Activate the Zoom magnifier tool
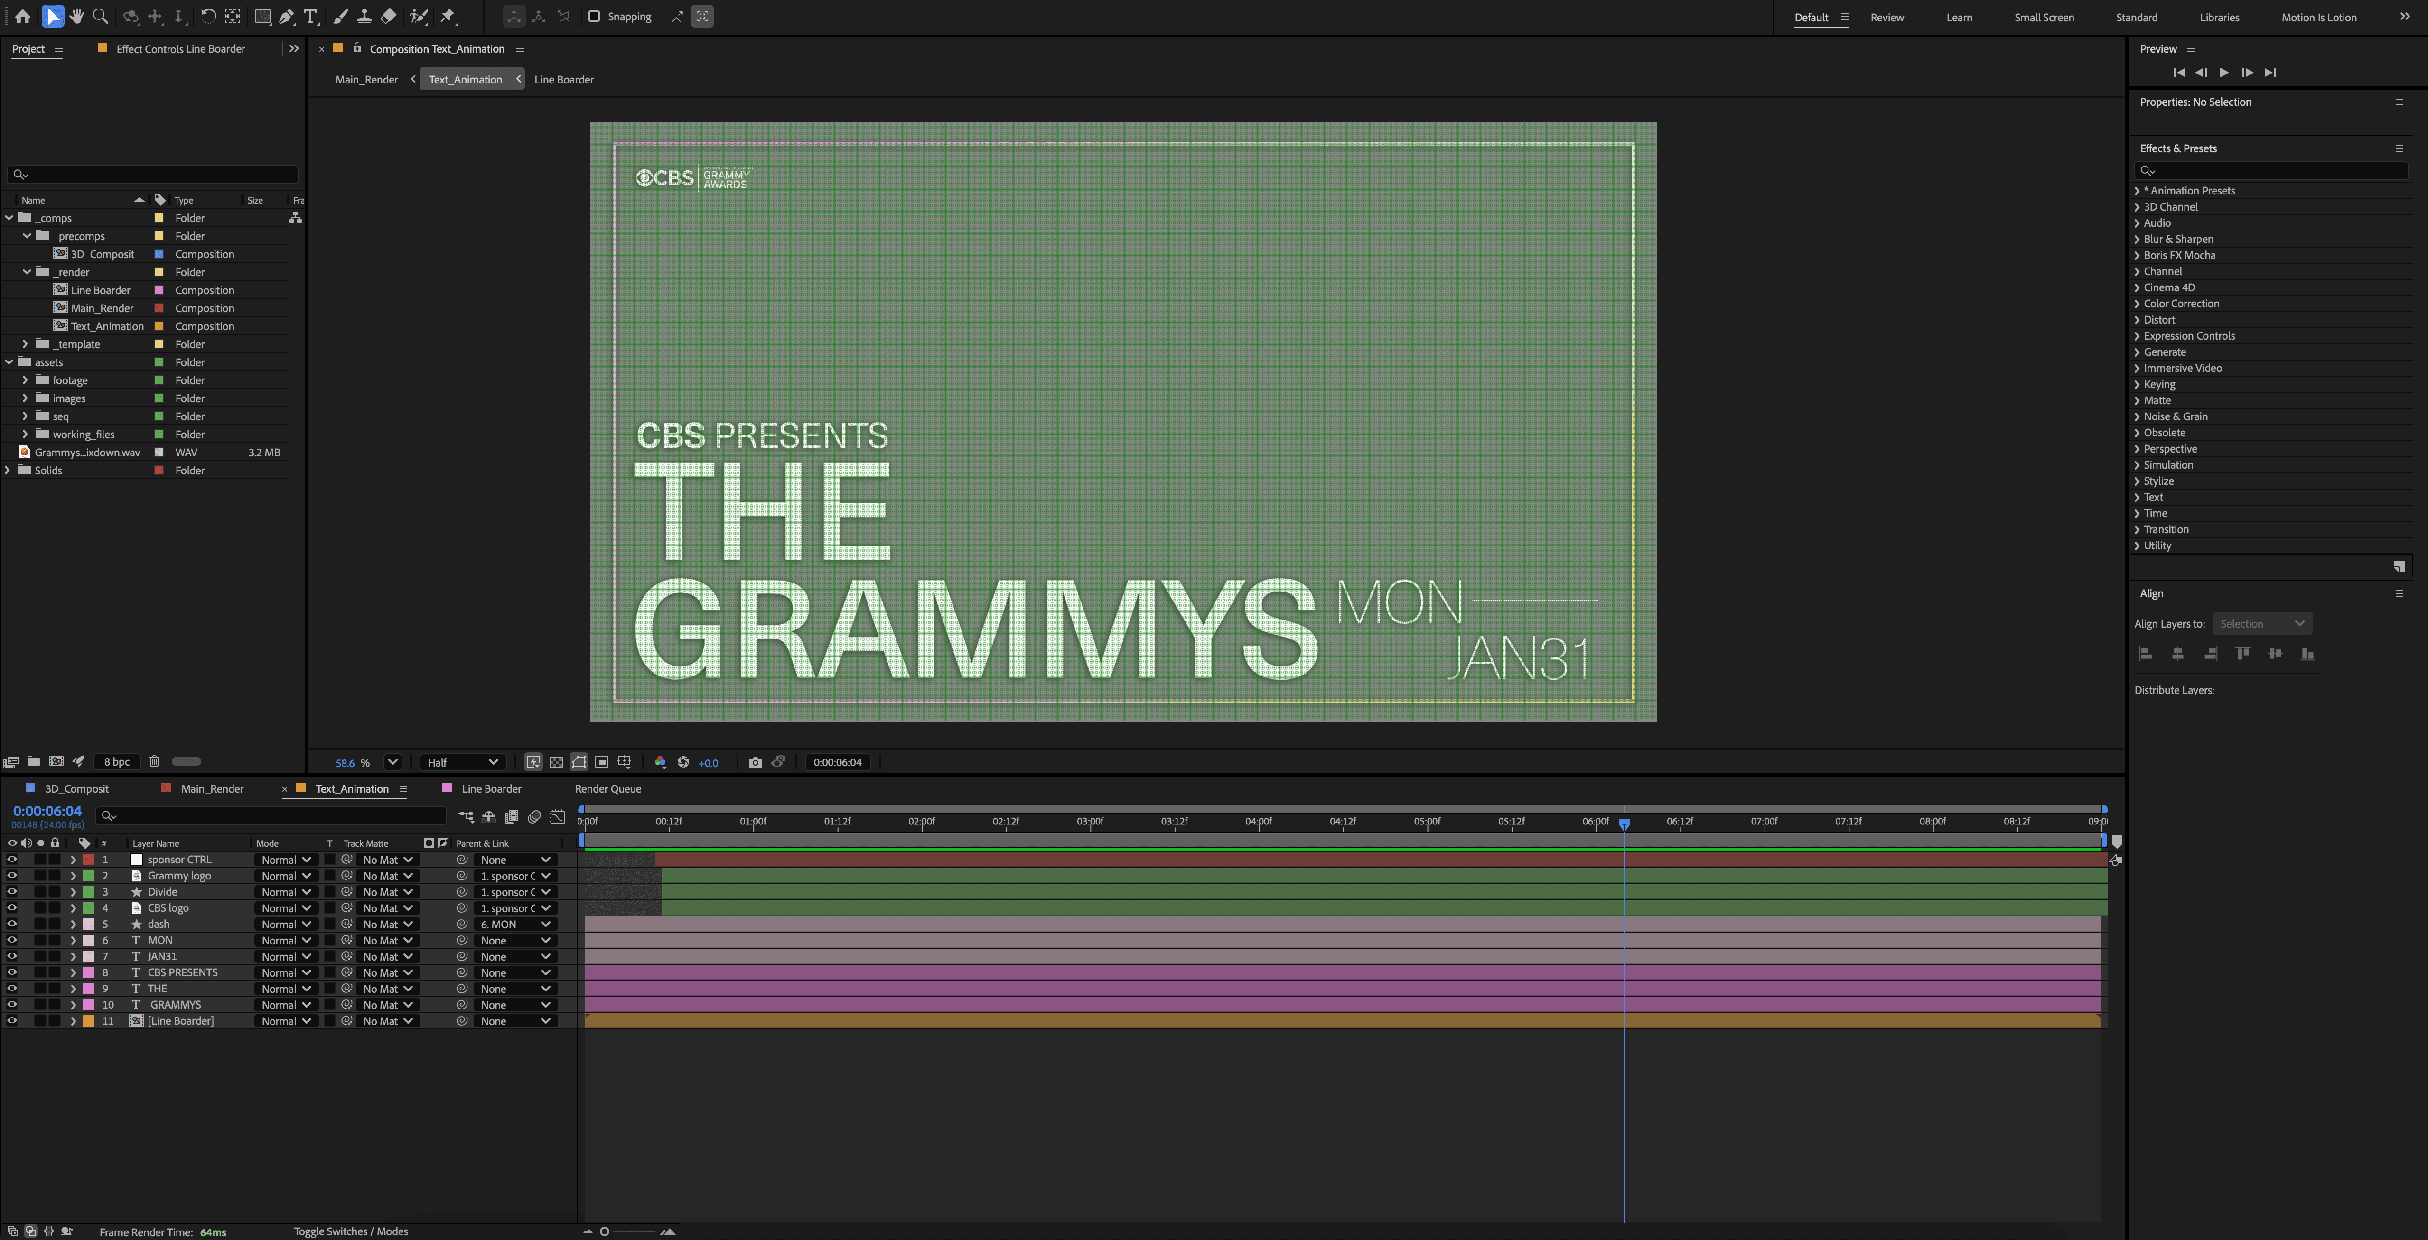Screen dimensions: 2428x1240 [100, 16]
